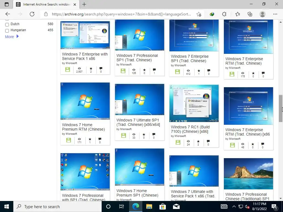Screen dimensions: 283x212
Task: Open Mail app from taskbar
Action: 176,206
